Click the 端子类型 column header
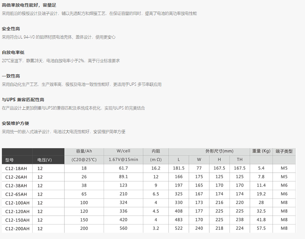Screen dimensions: 305x239 coord(284,151)
